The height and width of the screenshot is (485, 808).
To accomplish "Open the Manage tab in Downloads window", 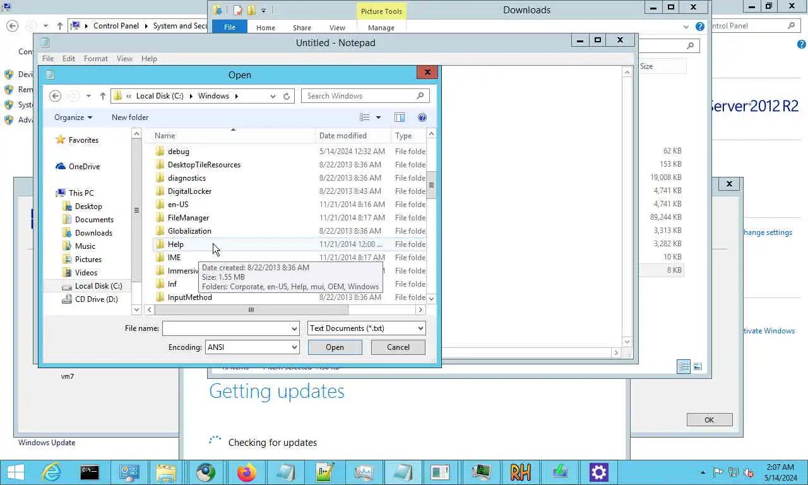I will pos(381,28).
